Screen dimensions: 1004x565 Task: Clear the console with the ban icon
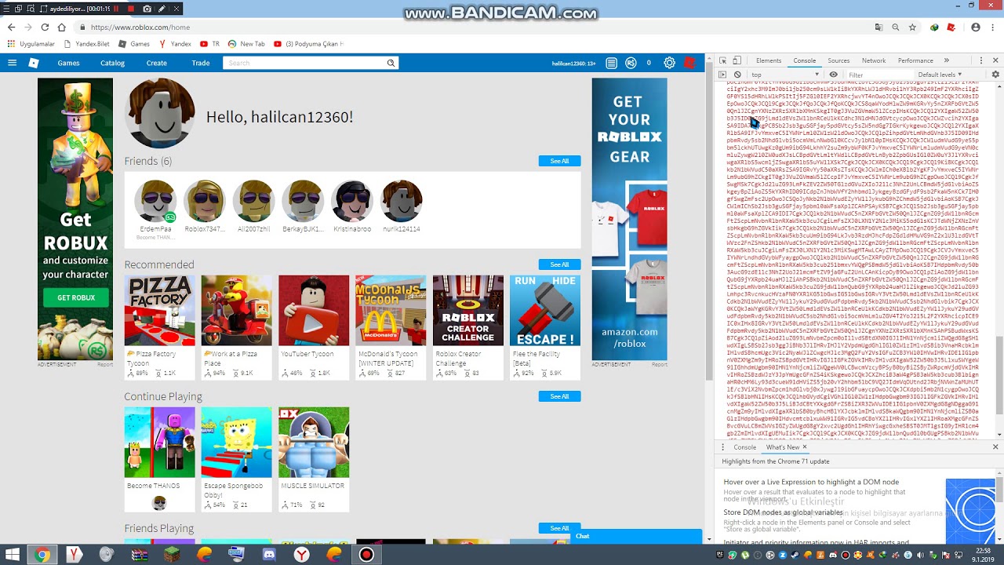(737, 75)
